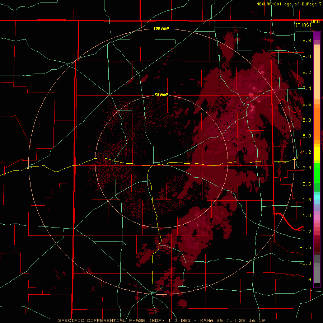Pick the cyan band on the color bar

317,197
